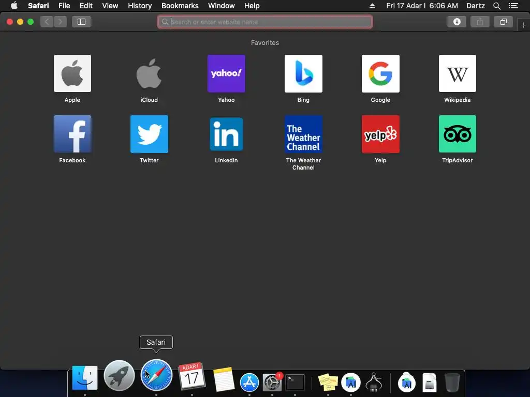Click the date and time in menu bar

pyautogui.click(x=422, y=6)
